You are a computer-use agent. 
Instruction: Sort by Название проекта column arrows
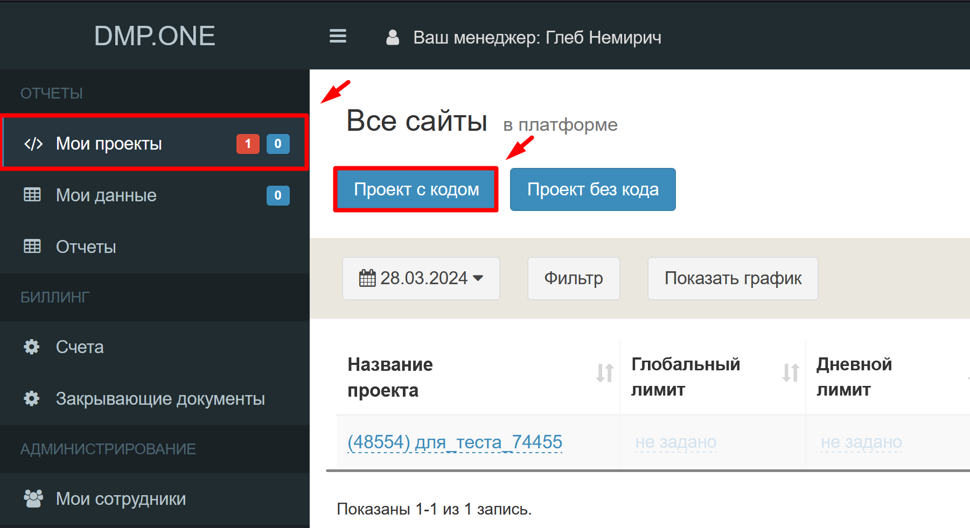605,372
